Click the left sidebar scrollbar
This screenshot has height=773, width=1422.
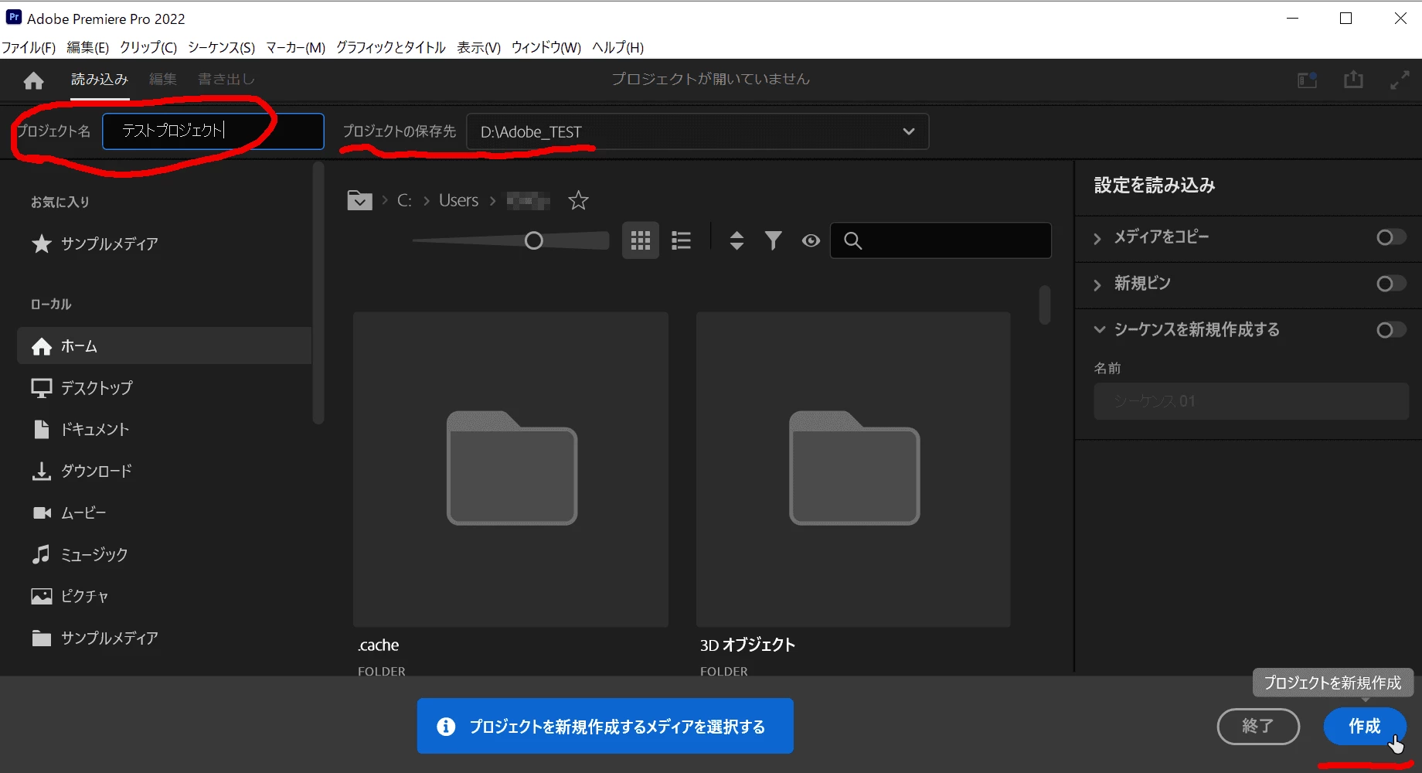click(318, 294)
